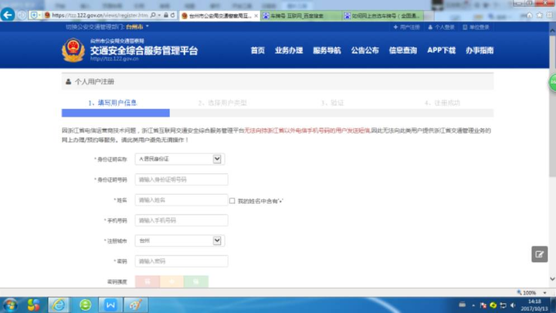Click the volume speaker tray icon
The width and height of the screenshot is (556, 313).
(x=513, y=305)
